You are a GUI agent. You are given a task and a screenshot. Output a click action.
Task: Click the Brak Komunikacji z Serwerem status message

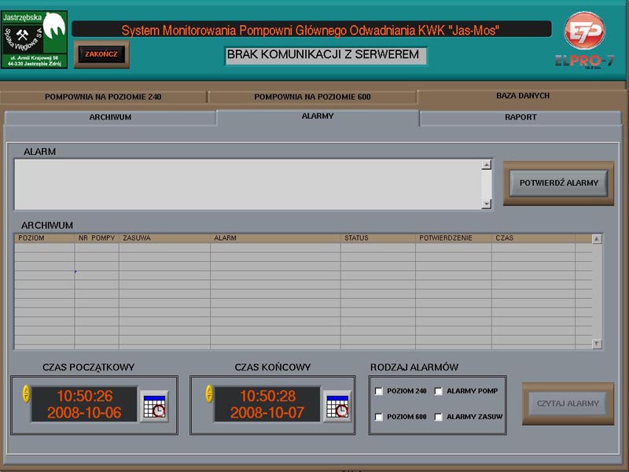pos(325,55)
